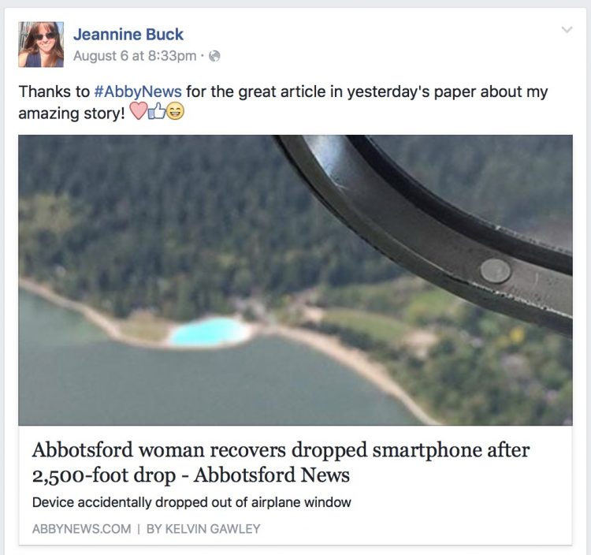Click the window frame rivet in photo

pos(496,270)
